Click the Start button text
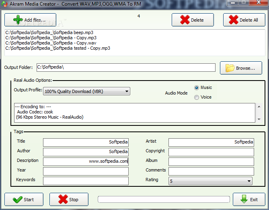Viewport: 269px width, 210px height. pyautogui.click(x=29, y=200)
